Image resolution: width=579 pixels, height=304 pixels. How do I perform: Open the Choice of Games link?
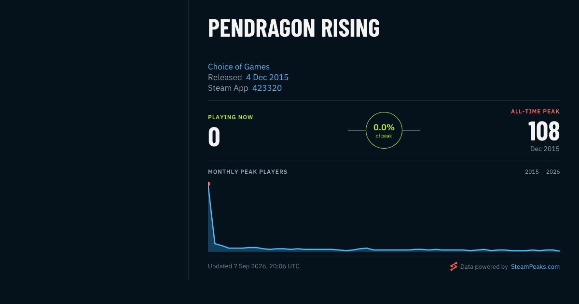pos(239,67)
